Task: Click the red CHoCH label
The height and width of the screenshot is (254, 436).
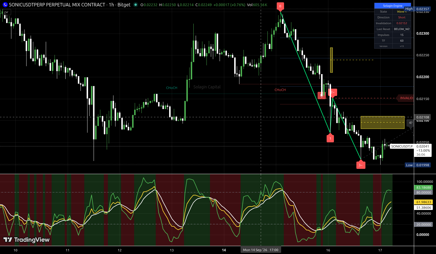Action: pos(280,90)
